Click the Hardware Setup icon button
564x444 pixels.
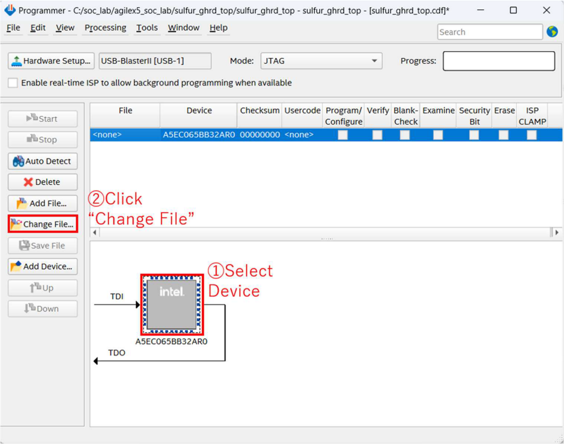(x=51, y=61)
